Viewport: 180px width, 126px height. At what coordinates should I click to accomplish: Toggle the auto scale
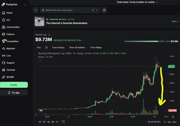pyautogui.click(x=174, y=122)
